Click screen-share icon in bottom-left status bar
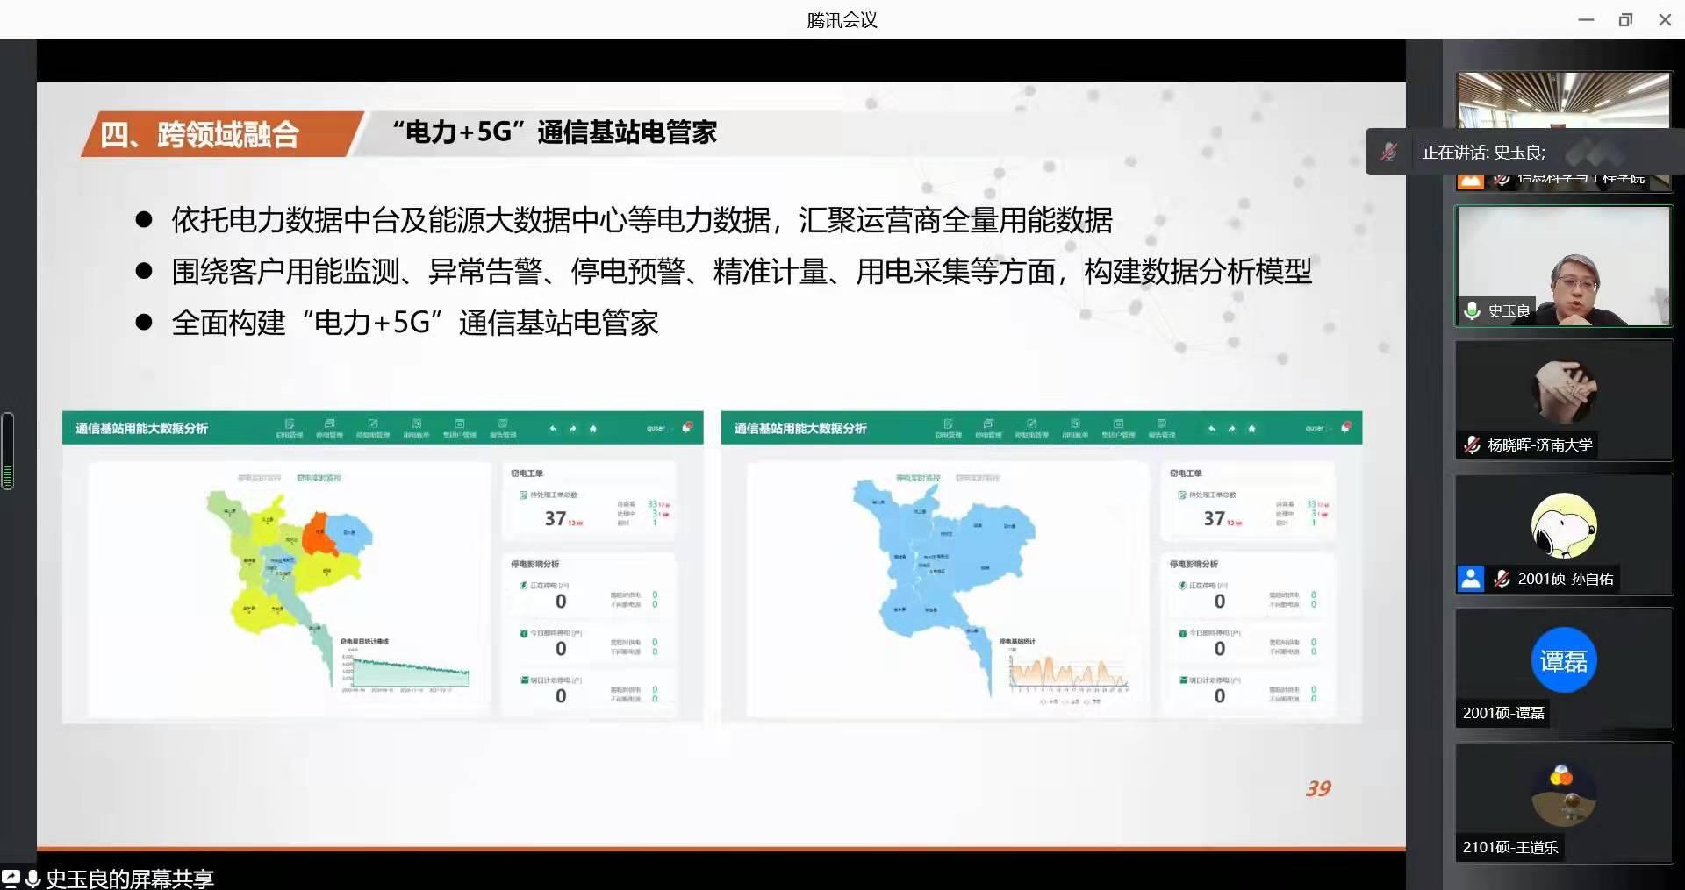The image size is (1685, 890). pos(11,878)
